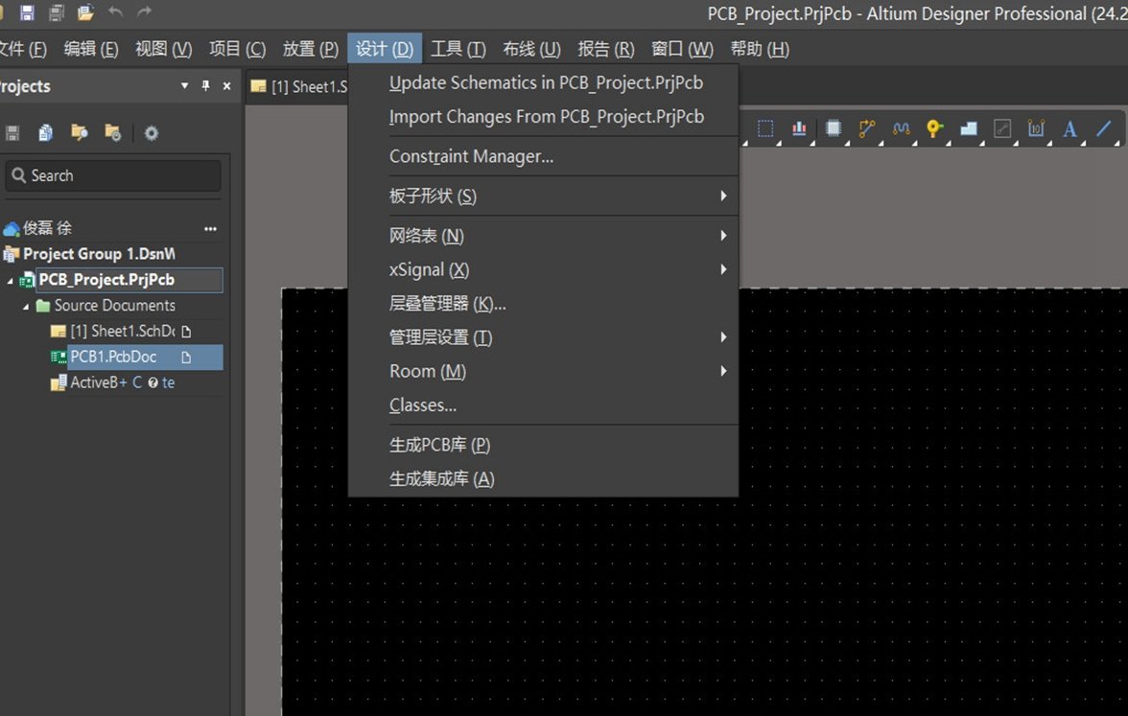Click the Save All icon in the title bar
This screenshot has height=716, width=1128.
[56, 12]
